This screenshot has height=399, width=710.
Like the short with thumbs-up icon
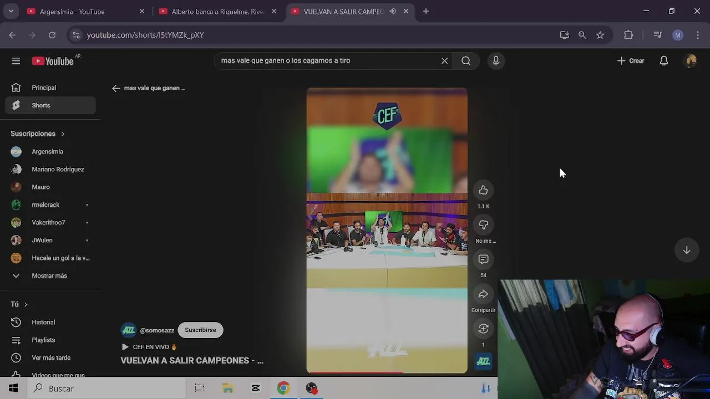[x=483, y=190]
